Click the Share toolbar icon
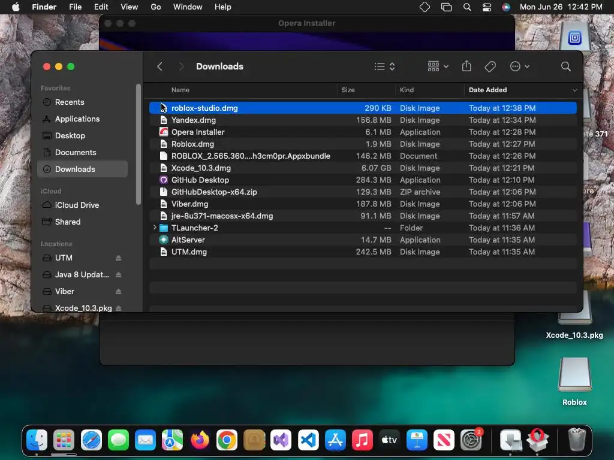This screenshot has height=460, width=614. 466,66
